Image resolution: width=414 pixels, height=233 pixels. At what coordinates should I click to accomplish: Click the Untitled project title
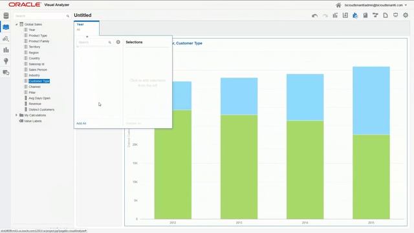[x=83, y=16]
